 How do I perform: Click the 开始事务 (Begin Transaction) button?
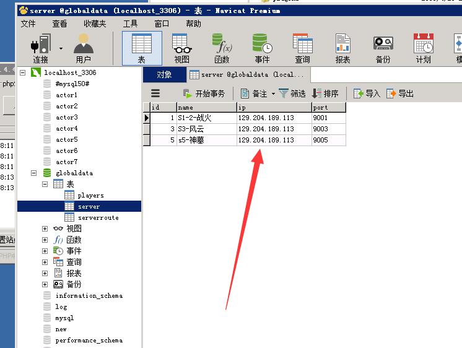click(204, 94)
